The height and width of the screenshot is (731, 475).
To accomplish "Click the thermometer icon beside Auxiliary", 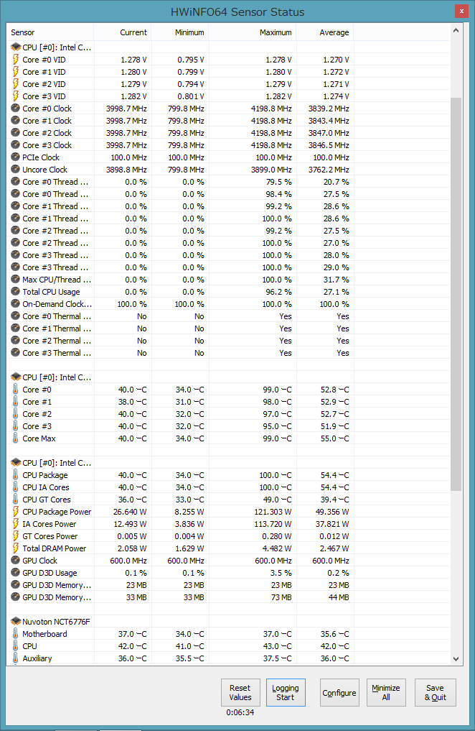I will pos(15,658).
